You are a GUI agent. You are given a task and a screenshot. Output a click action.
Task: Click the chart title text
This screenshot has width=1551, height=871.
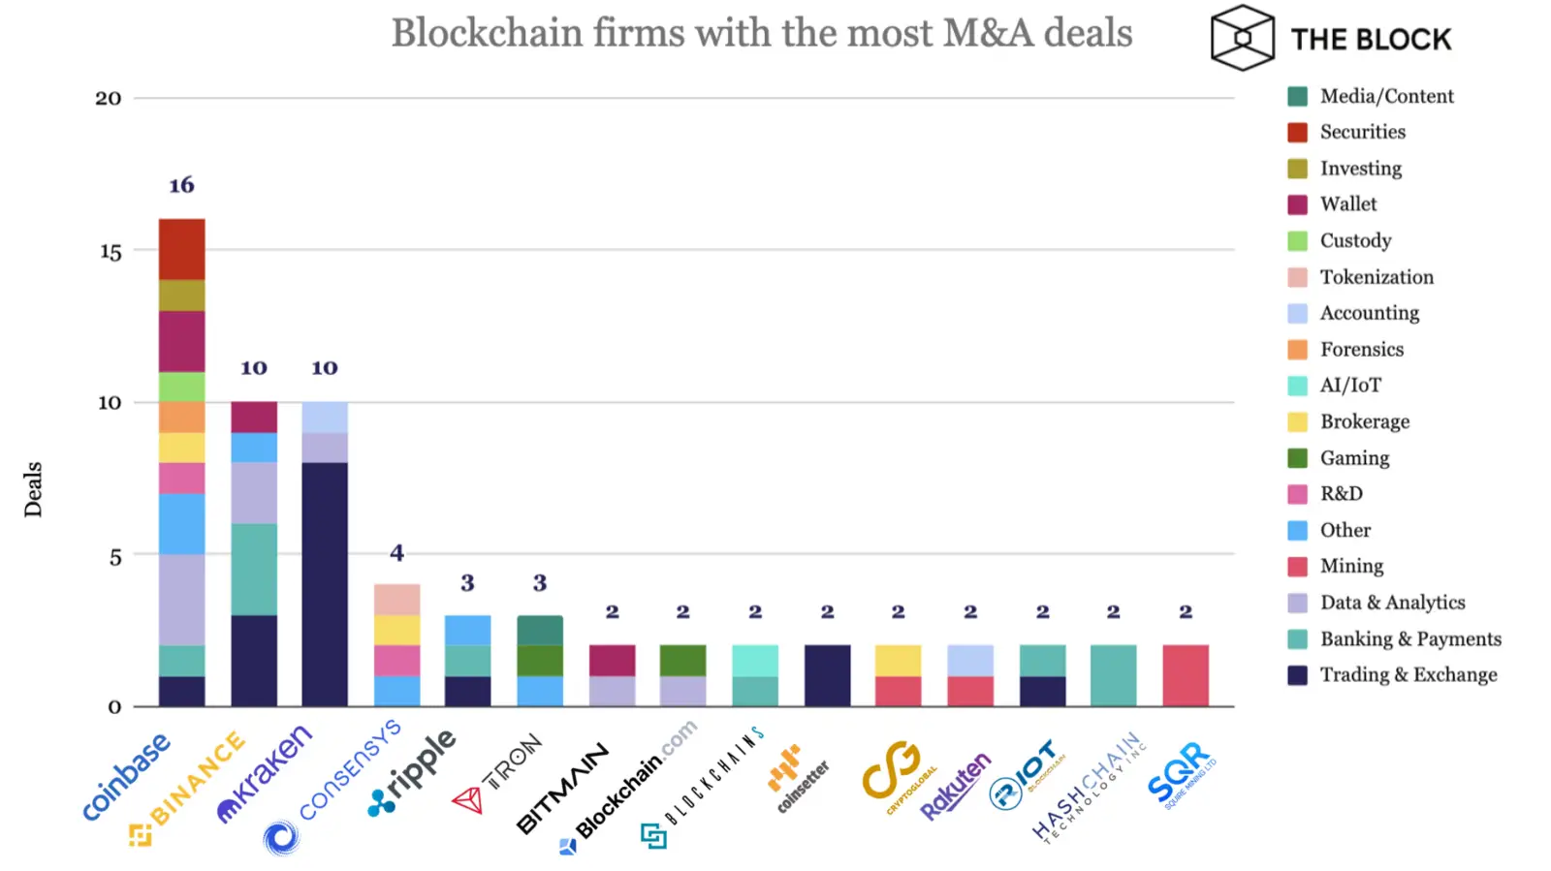[761, 33]
